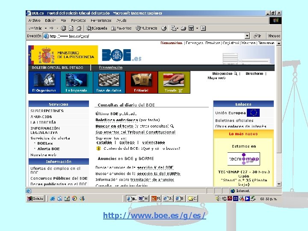Click the Inicio start button
This screenshot has width=308, height=231.
(36, 198)
